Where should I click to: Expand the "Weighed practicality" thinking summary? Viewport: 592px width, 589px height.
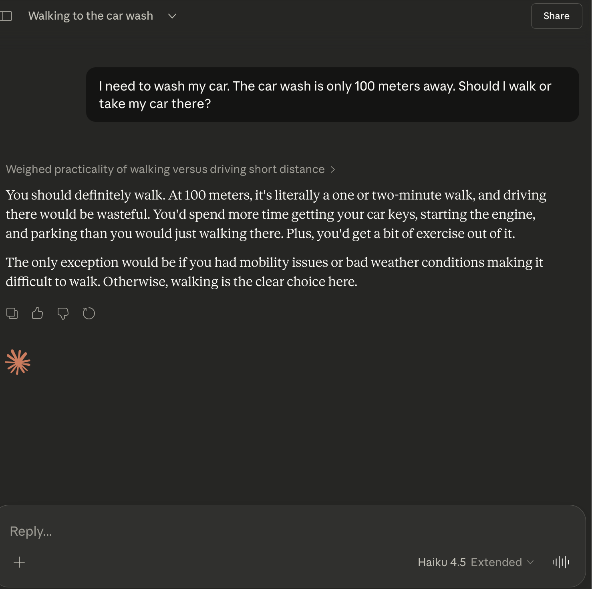(x=165, y=169)
